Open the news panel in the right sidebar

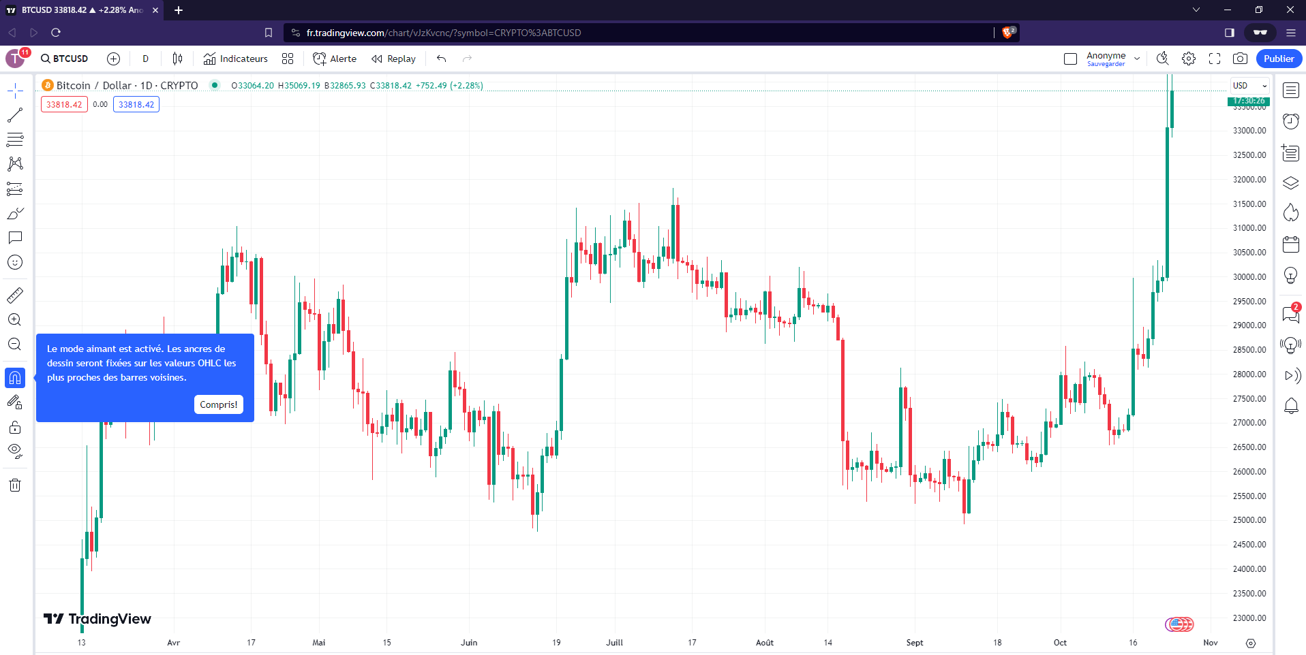(1291, 153)
